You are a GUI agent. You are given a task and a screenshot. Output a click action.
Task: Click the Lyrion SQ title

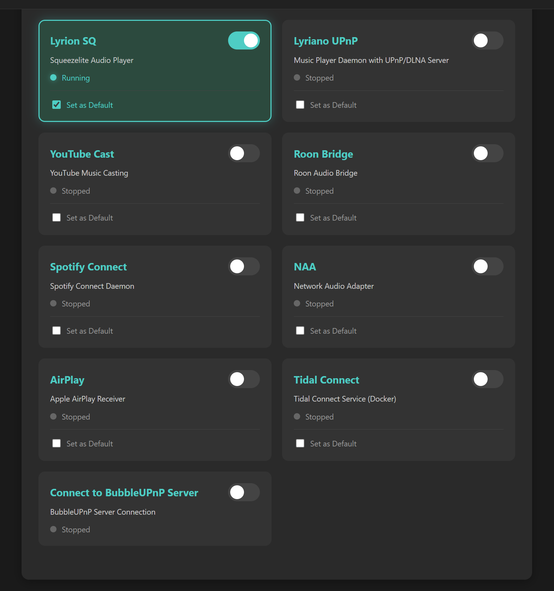coord(73,41)
